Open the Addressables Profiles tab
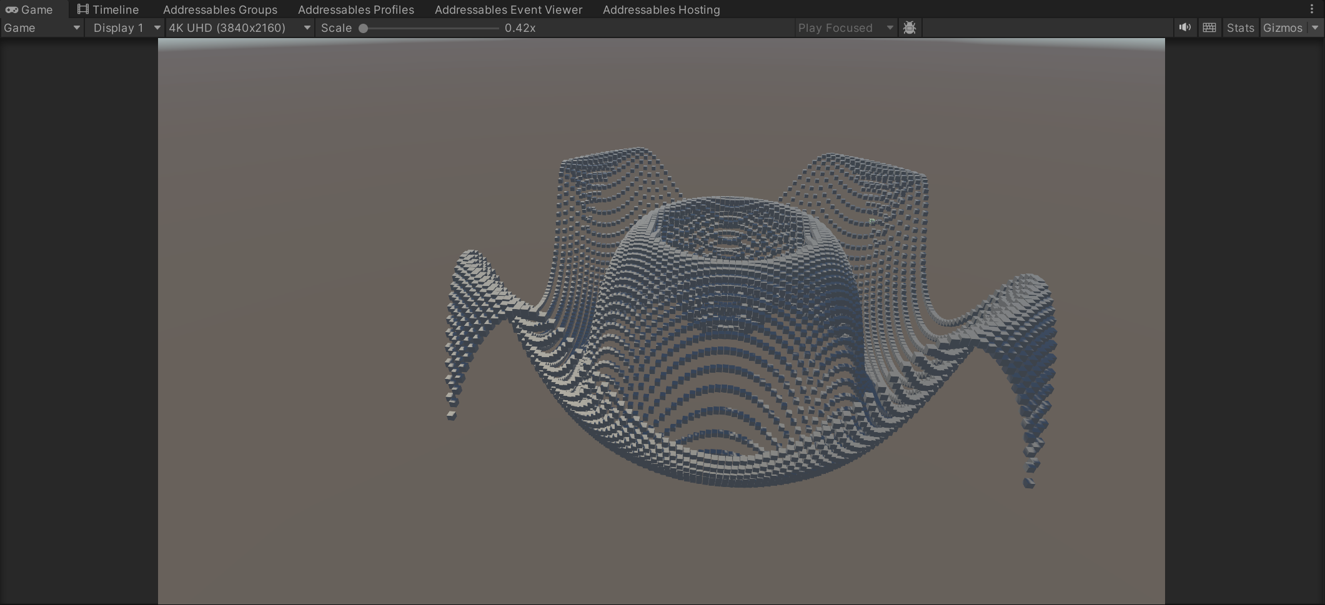Screen dimensions: 1325x605 click(x=356, y=9)
